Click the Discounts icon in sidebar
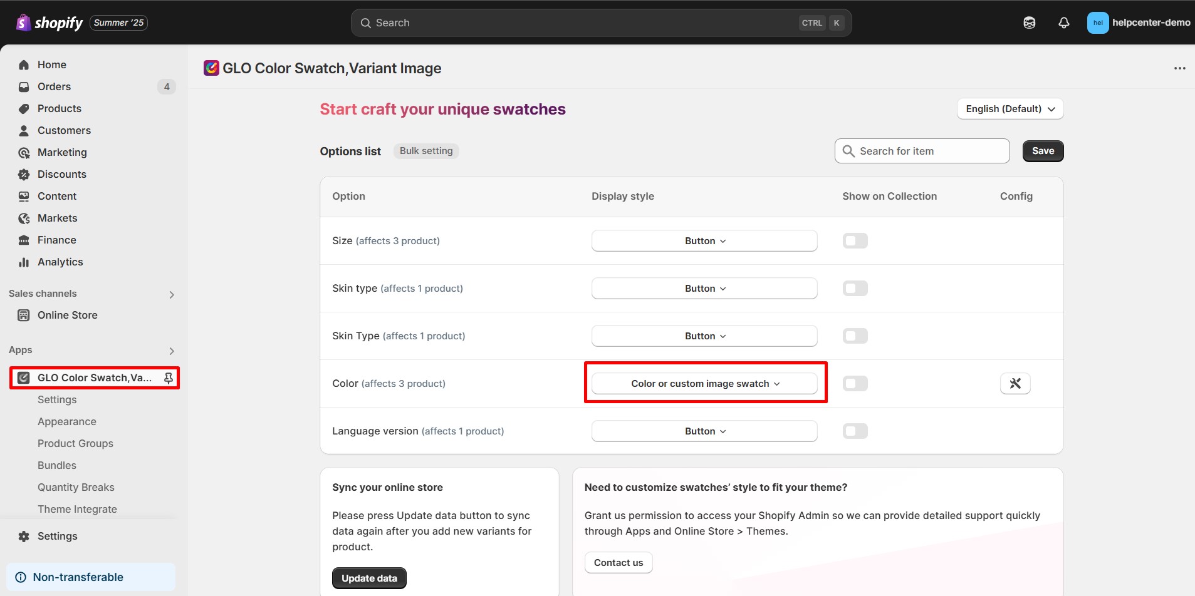Image resolution: width=1195 pixels, height=596 pixels. coord(24,174)
